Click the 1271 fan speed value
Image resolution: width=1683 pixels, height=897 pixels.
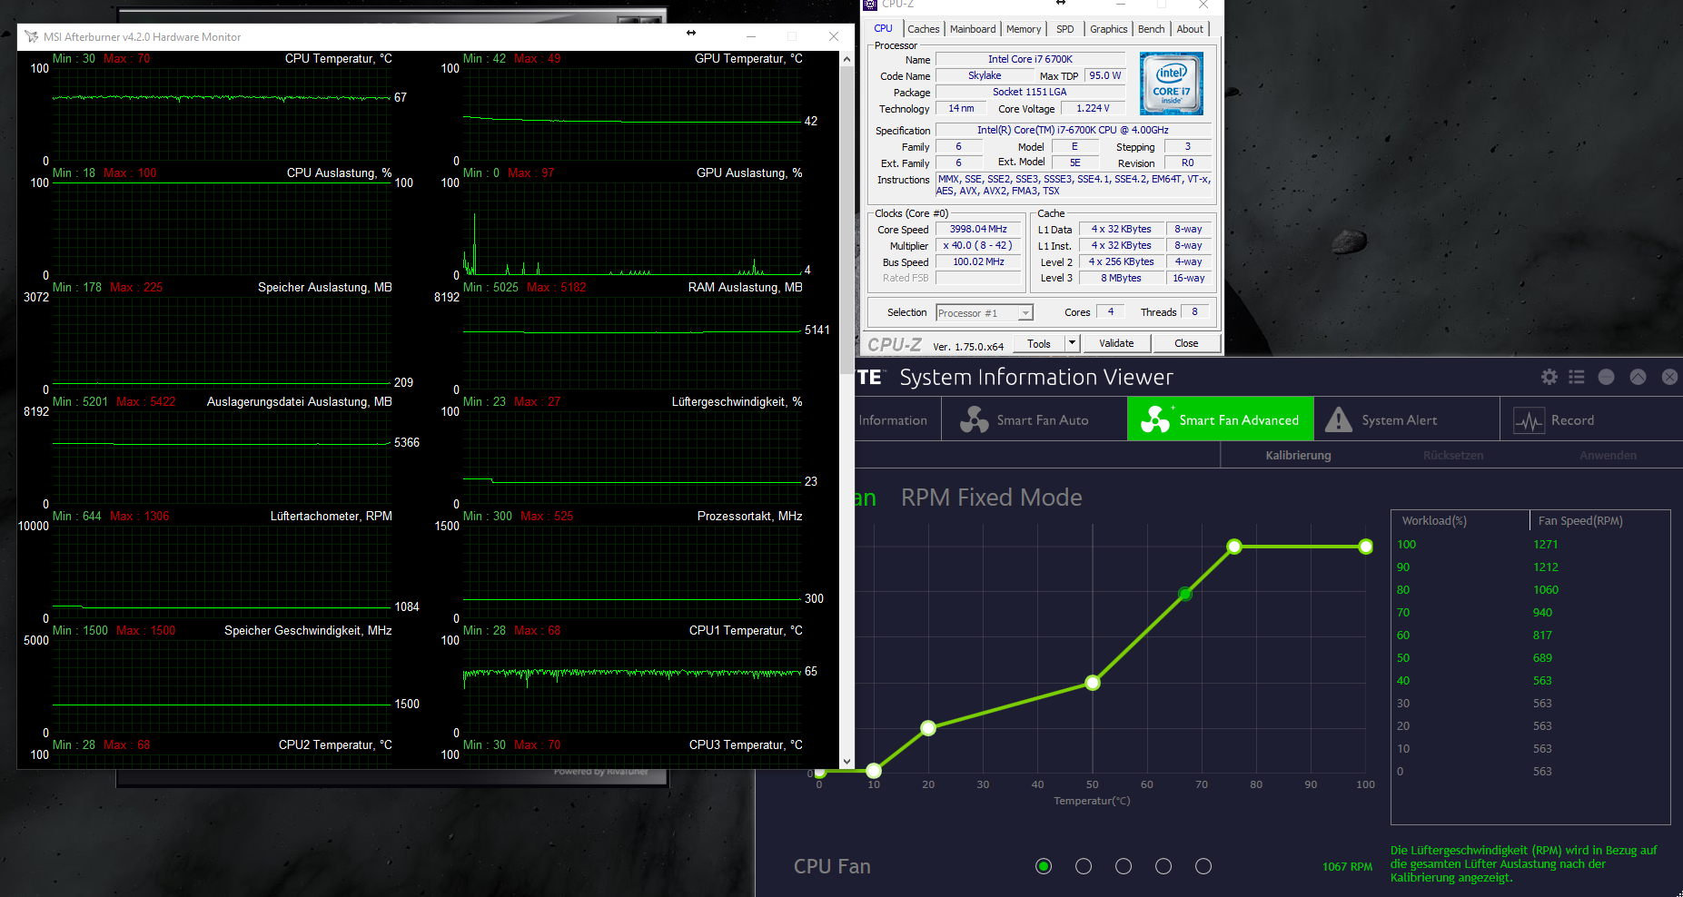(x=1546, y=545)
